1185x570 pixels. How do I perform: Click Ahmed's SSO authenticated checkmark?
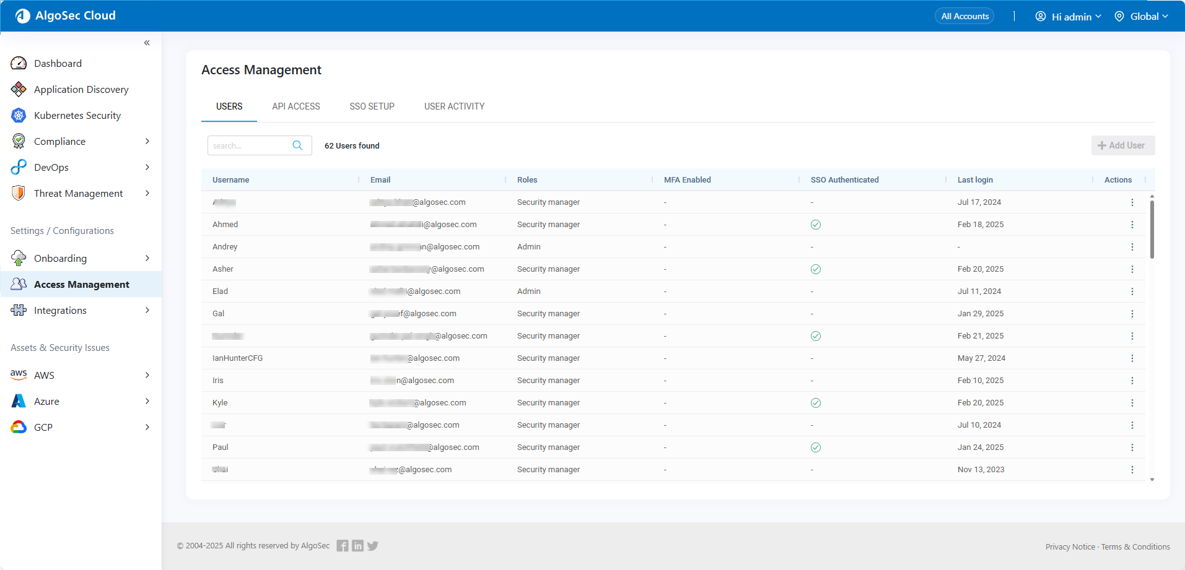click(x=816, y=225)
